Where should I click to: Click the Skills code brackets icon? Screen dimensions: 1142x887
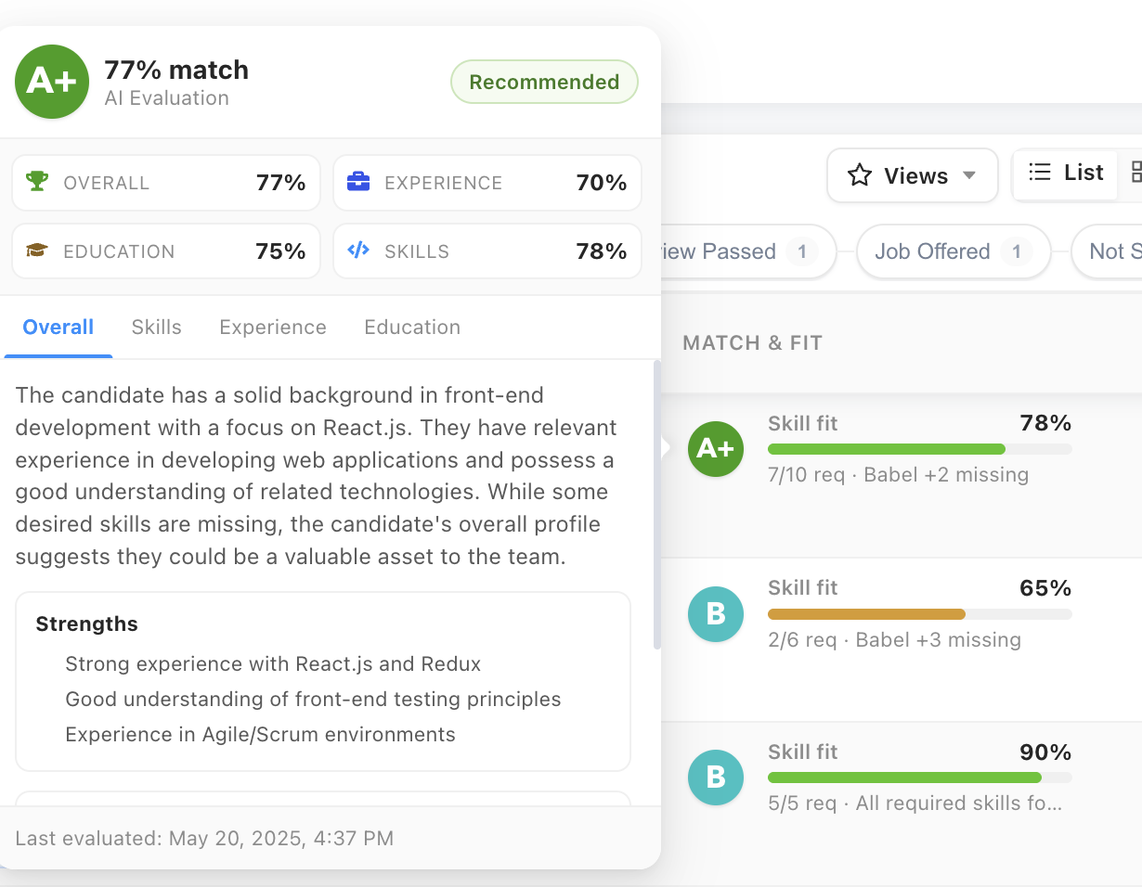358,251
